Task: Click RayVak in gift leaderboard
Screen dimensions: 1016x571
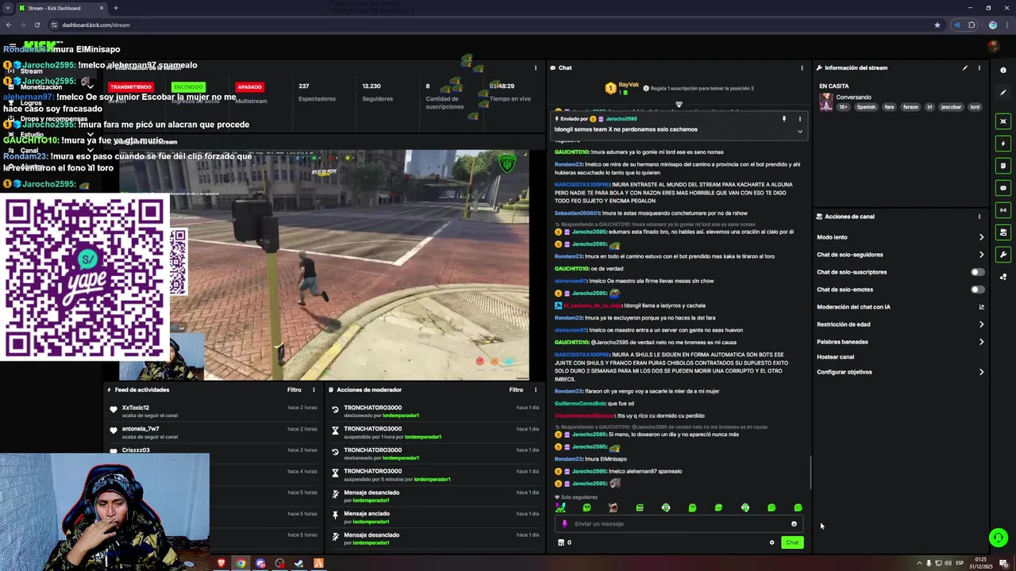Action: click(629, 84)
